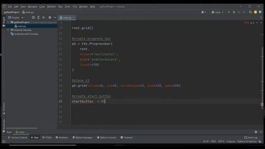
Task: Run with coverage icon in toolbar
Action: [239, 12]
